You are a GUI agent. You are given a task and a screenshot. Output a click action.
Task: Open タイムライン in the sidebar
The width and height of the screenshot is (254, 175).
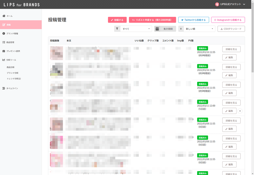(x=21, y=88)
